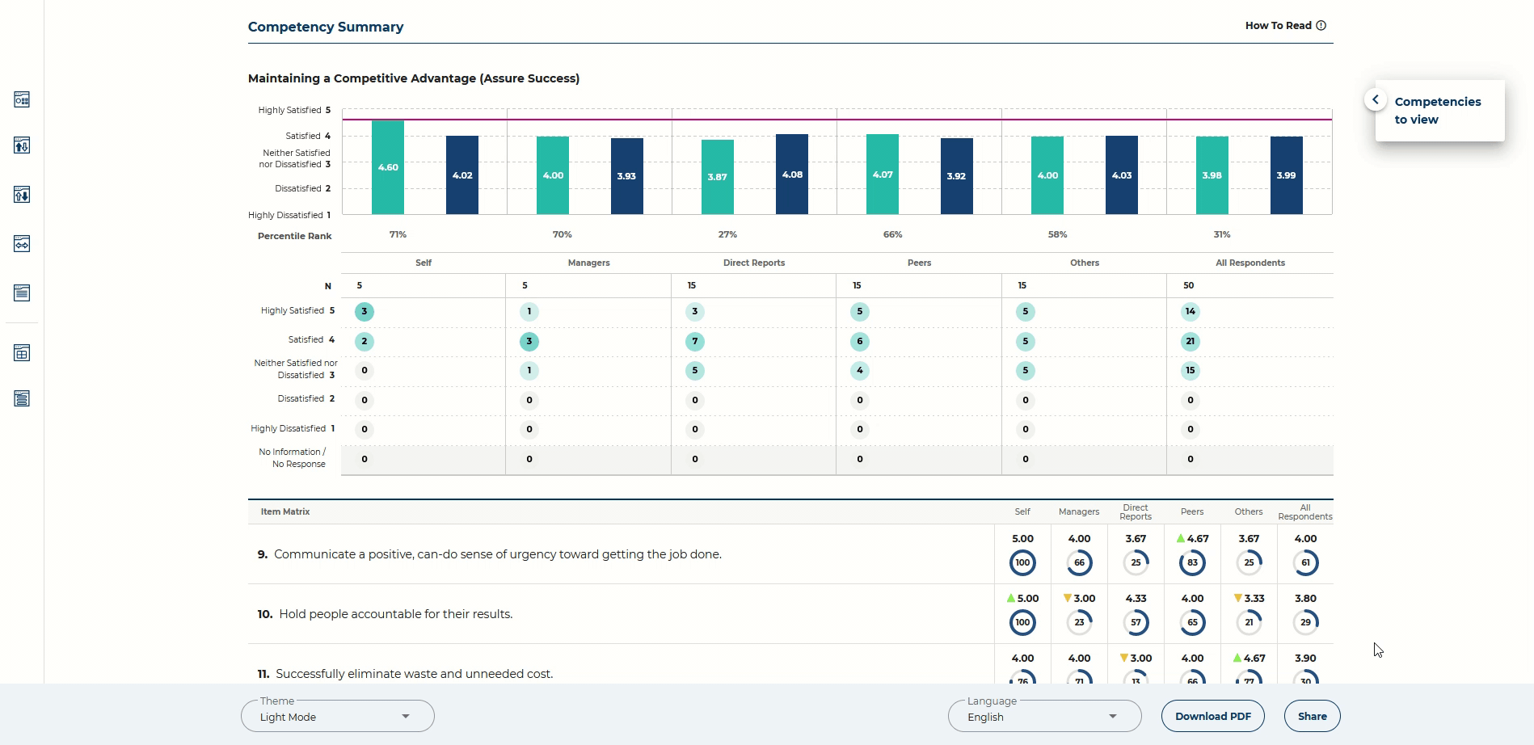Click item 10 Managers percentile circle 23
This screenshot has height=745, width=1534.
coord(1079,622)
